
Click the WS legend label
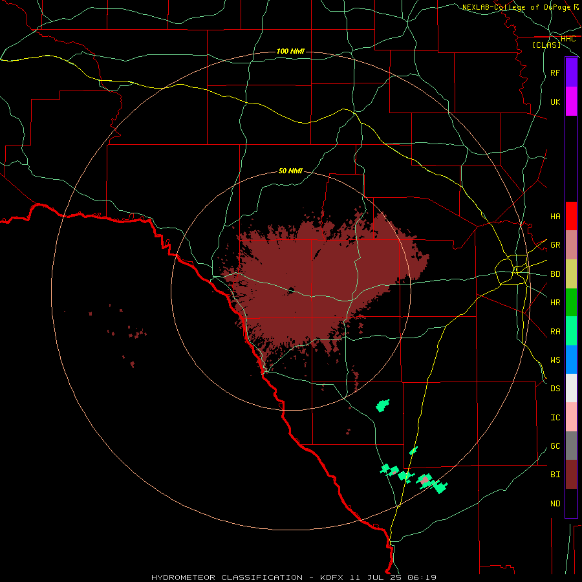tap(555, 360)
